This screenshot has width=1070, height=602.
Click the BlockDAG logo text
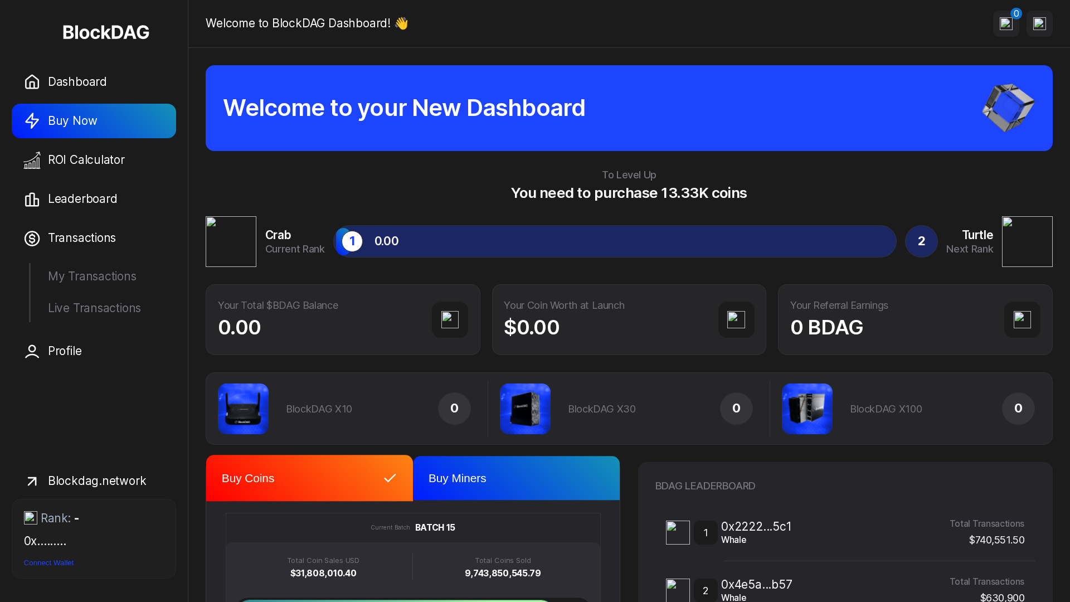point(106,32)
